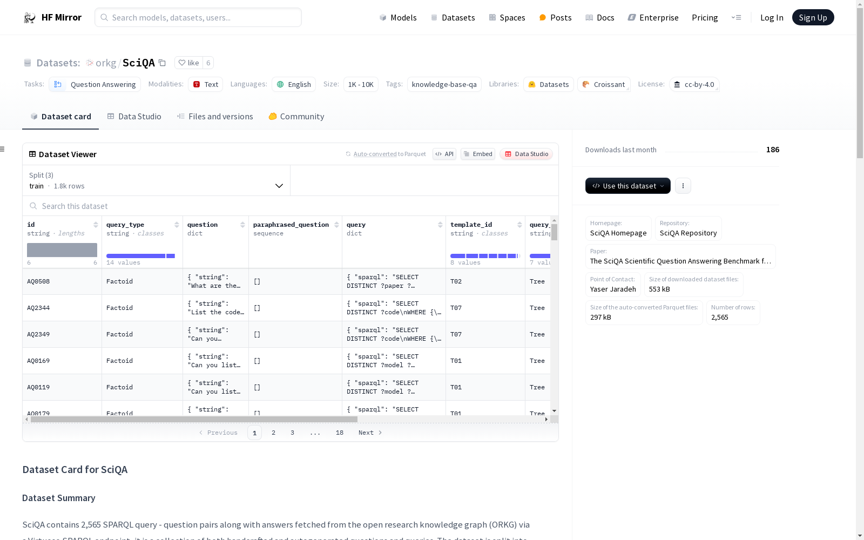864x540 pixels.
Task: Open Data Studio from viewer header
Action: 526,154
